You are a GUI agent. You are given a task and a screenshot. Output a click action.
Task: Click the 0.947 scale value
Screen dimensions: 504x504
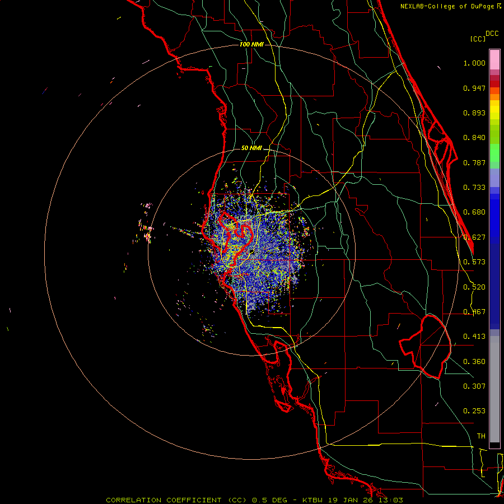tap(474, 88)
